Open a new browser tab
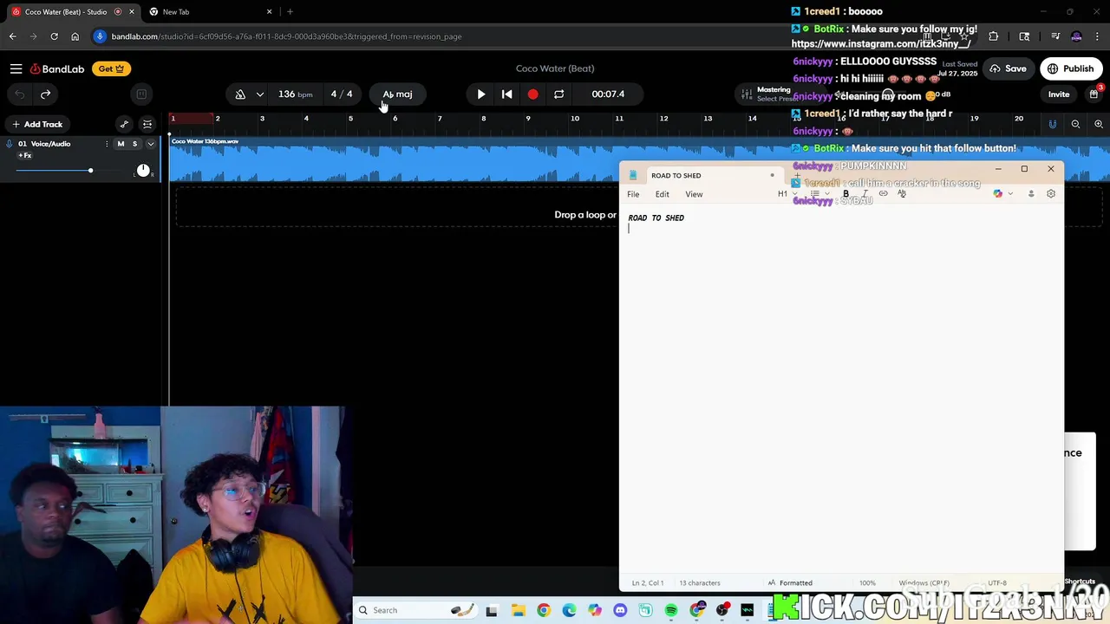Viewport: 1110px width, 624px height. pyautogui.click(x=290, y=11)
